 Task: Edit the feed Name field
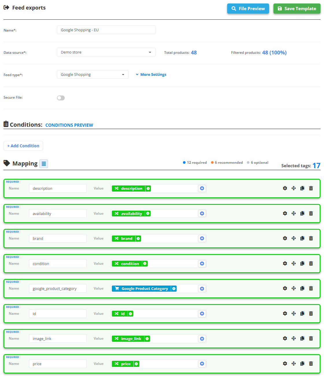pyautogui.click(x=106, y=30)
